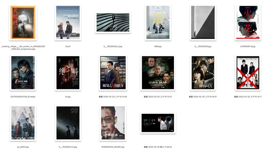This screenshot has height=154, width=267.
Task: Click the file name S__76259346.jpg
Action: (x=203, y=46)
